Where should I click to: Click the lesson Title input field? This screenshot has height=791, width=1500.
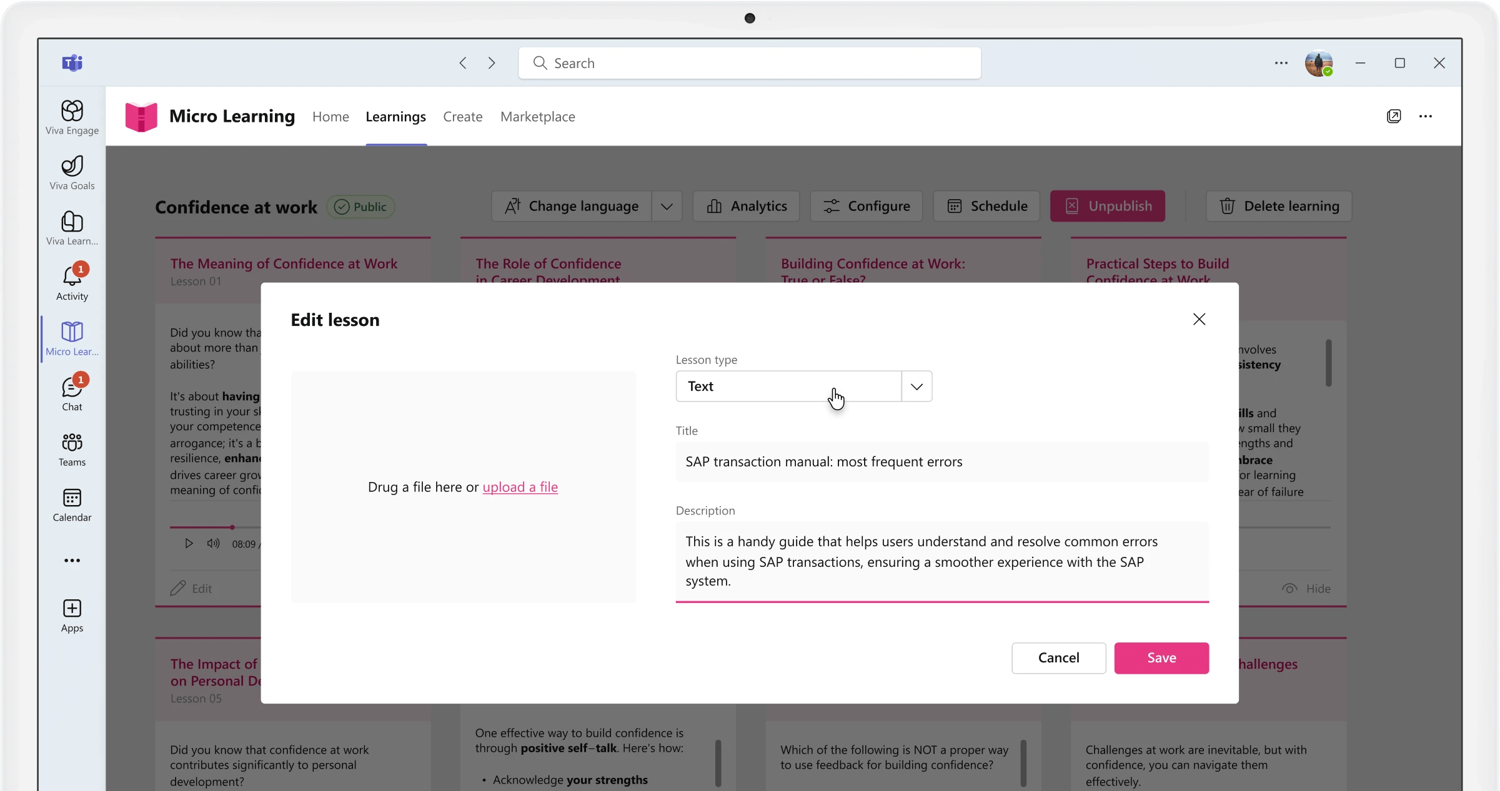[x=941, y=462]
